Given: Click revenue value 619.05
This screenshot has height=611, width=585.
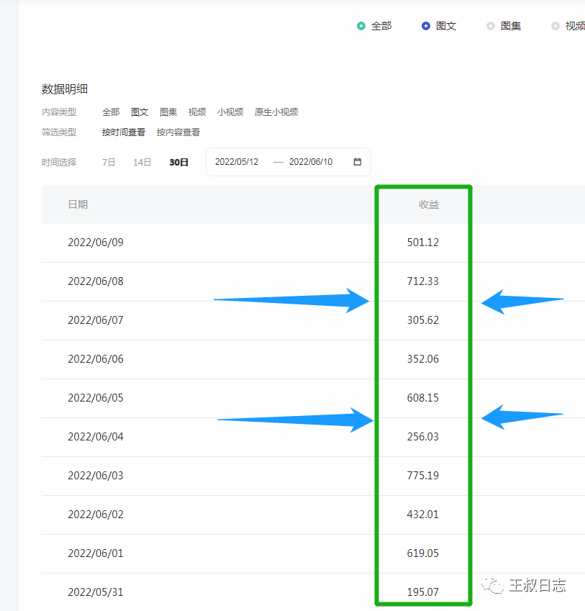Looking at the screenshot, I should coord(422,553).
